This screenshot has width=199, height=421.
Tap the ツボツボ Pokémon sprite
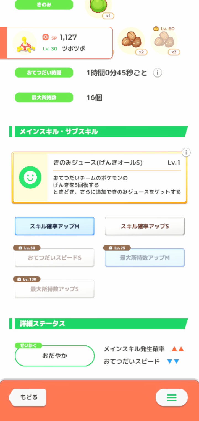click(25, 43)
